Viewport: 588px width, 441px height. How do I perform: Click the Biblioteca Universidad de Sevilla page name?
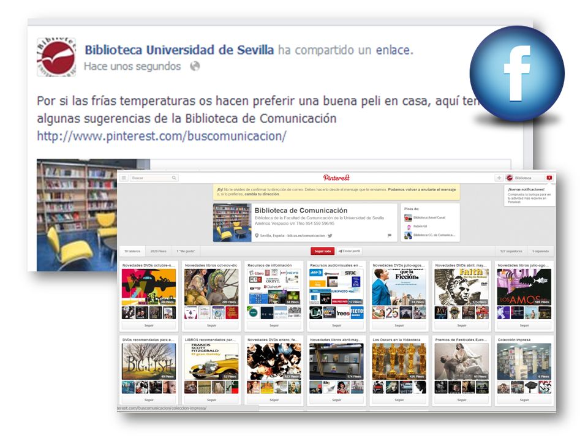[x=179, y=50]
